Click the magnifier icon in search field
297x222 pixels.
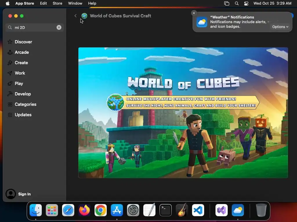(10, 27)
